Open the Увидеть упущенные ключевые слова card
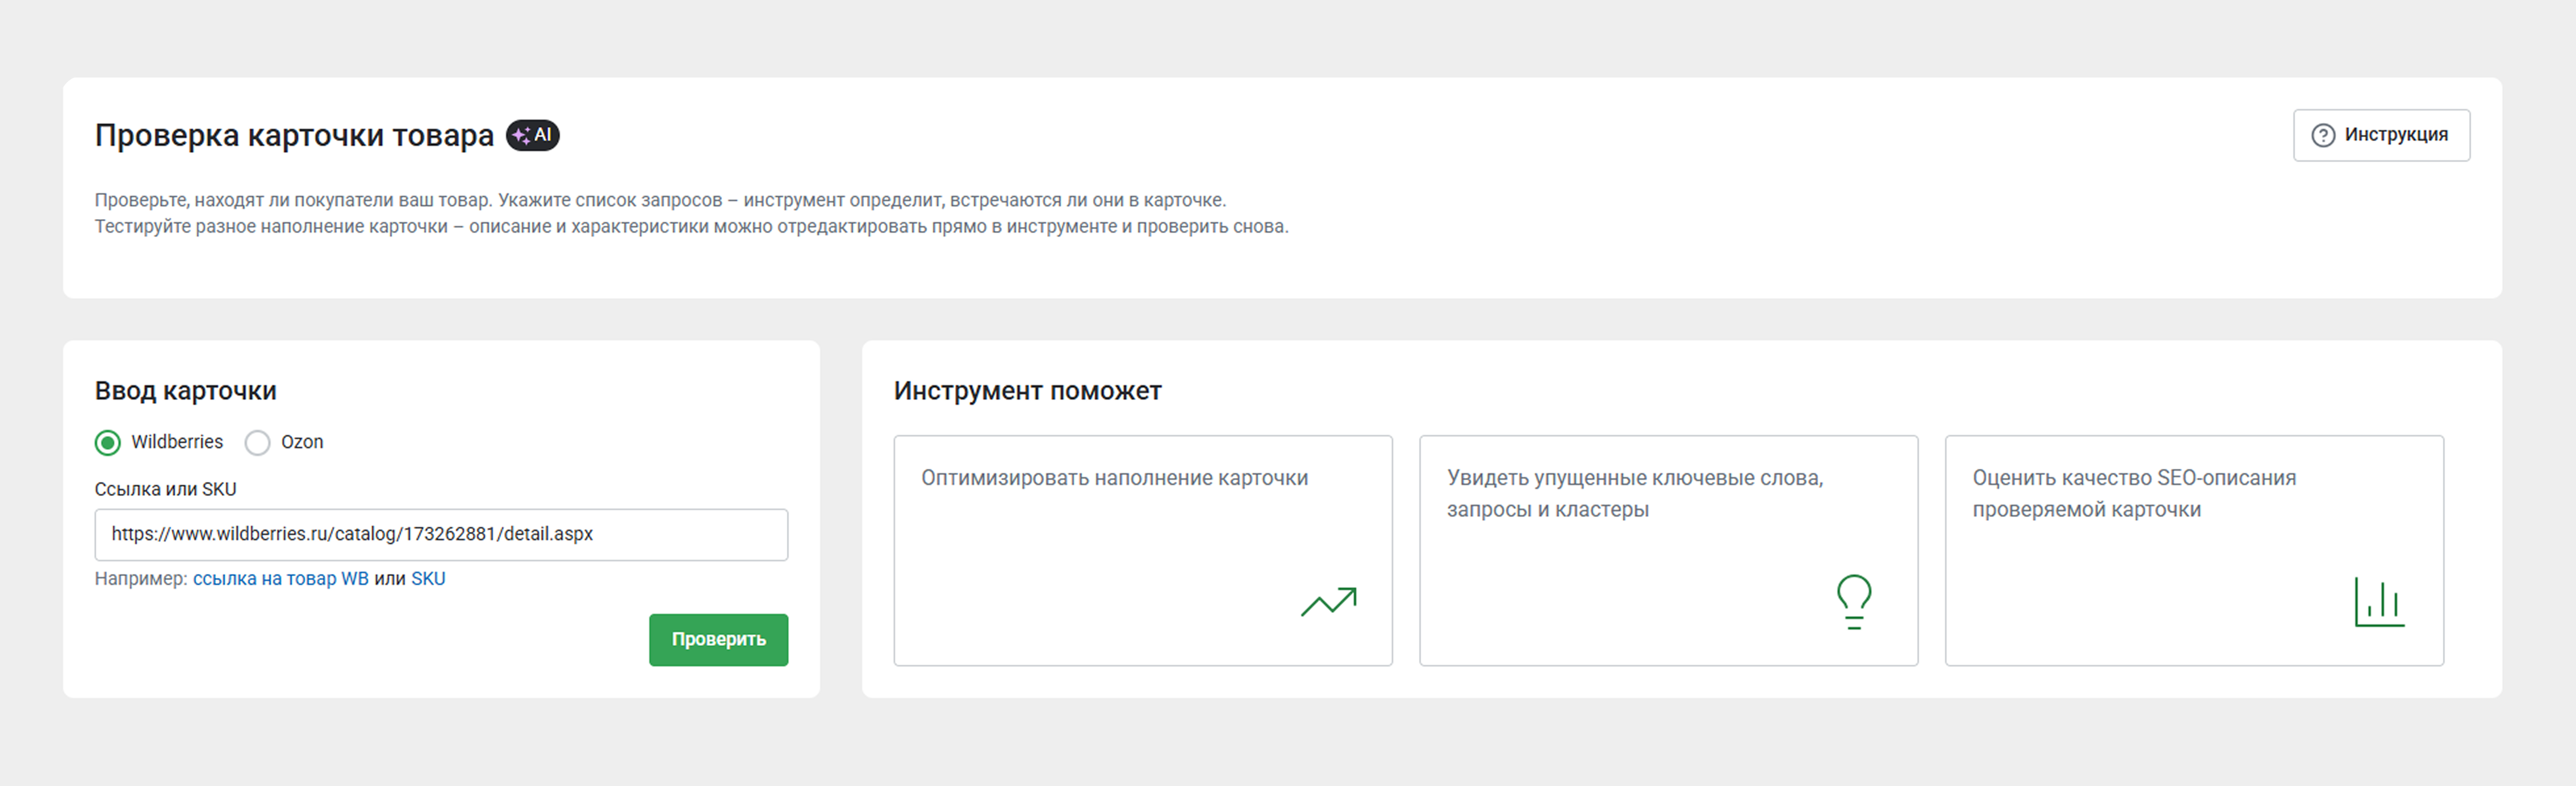2576x786 pixels. tap(1668, 550)
